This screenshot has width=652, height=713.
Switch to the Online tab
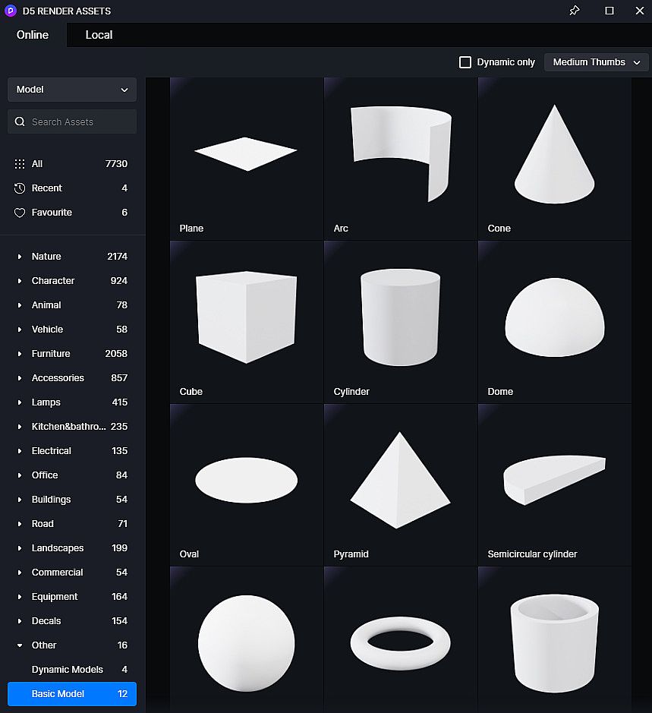tap(33, 35)
